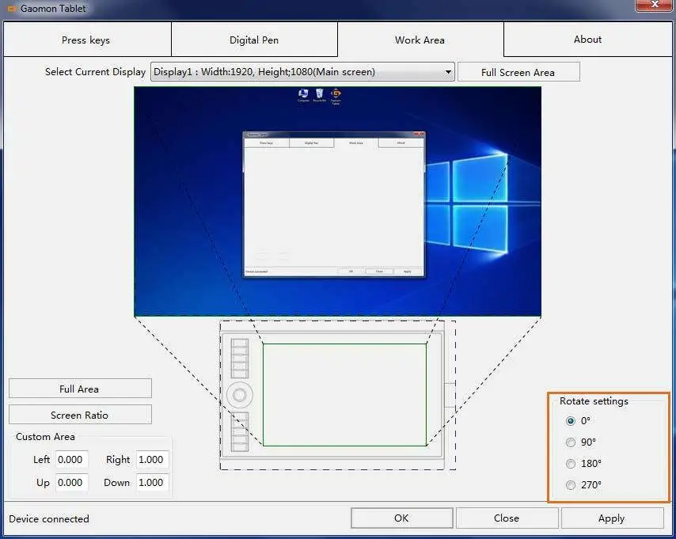Expand the Select Current Display dropdown arrow
The height and width of the screenshot is (539, 676).
pyautogui.click(x=448, y=71)
